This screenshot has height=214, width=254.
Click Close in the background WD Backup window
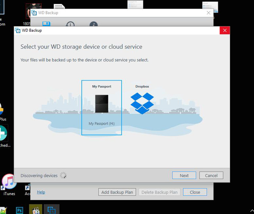click(x=195, y=192)
